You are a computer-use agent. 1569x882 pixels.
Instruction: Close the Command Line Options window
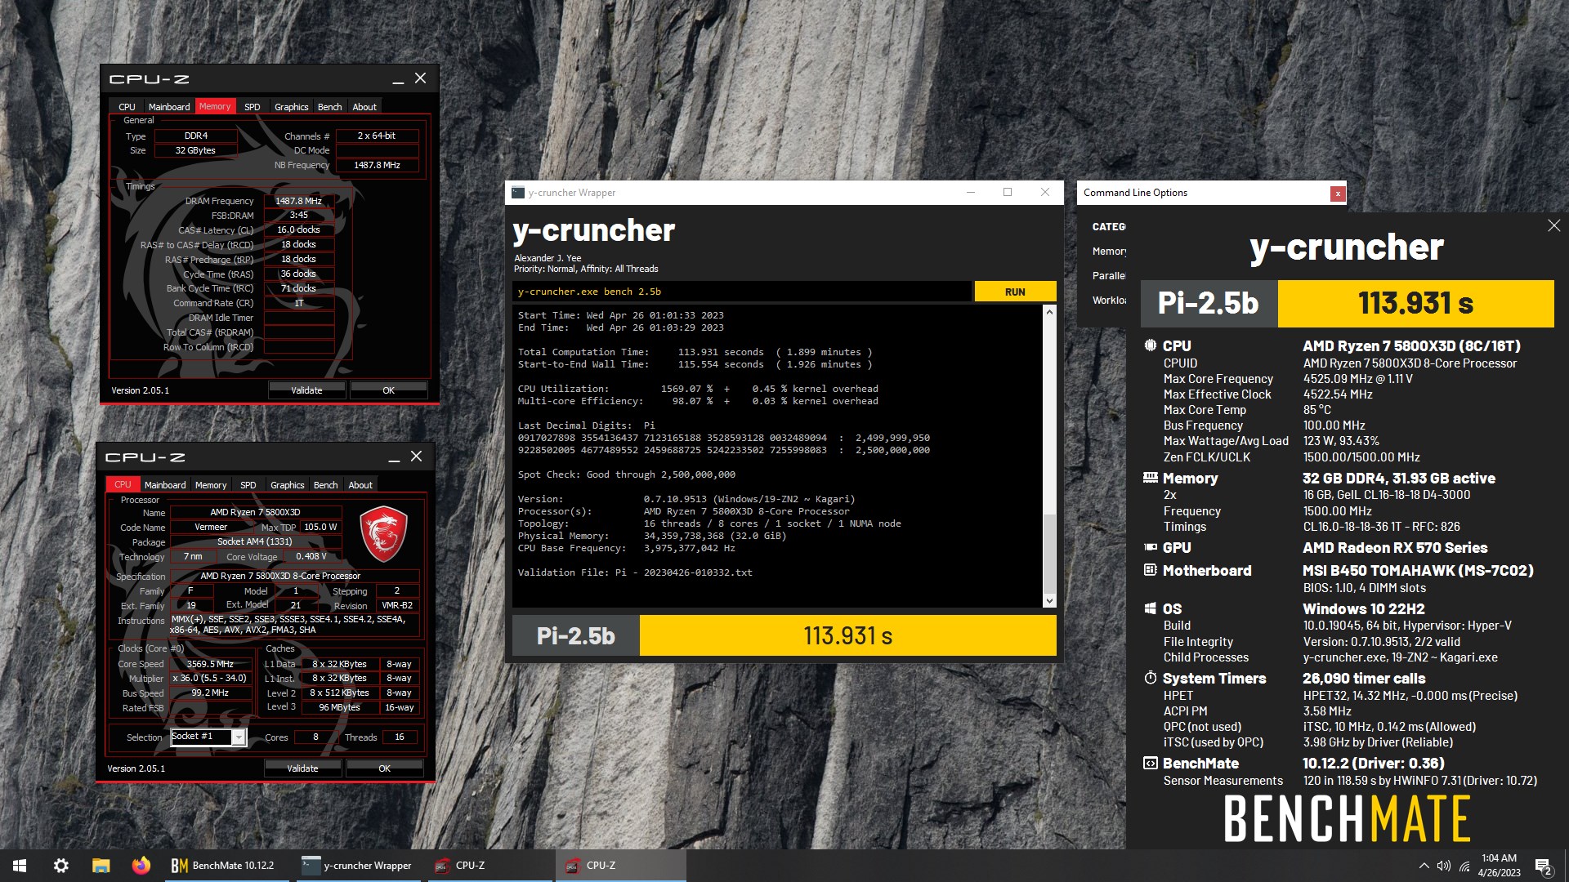click(x=1338, y=194)
